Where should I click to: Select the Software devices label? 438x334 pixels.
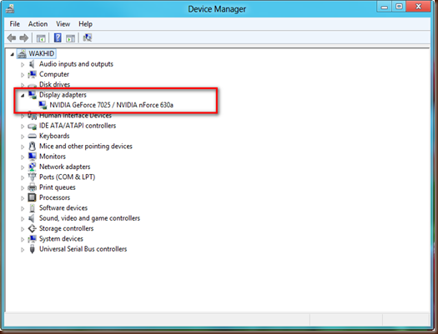coord(63,208)
